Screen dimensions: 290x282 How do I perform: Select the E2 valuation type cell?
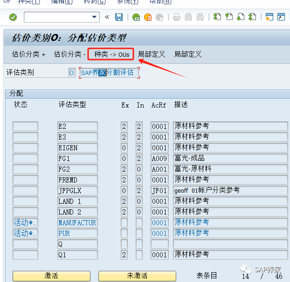coord(77,127)
